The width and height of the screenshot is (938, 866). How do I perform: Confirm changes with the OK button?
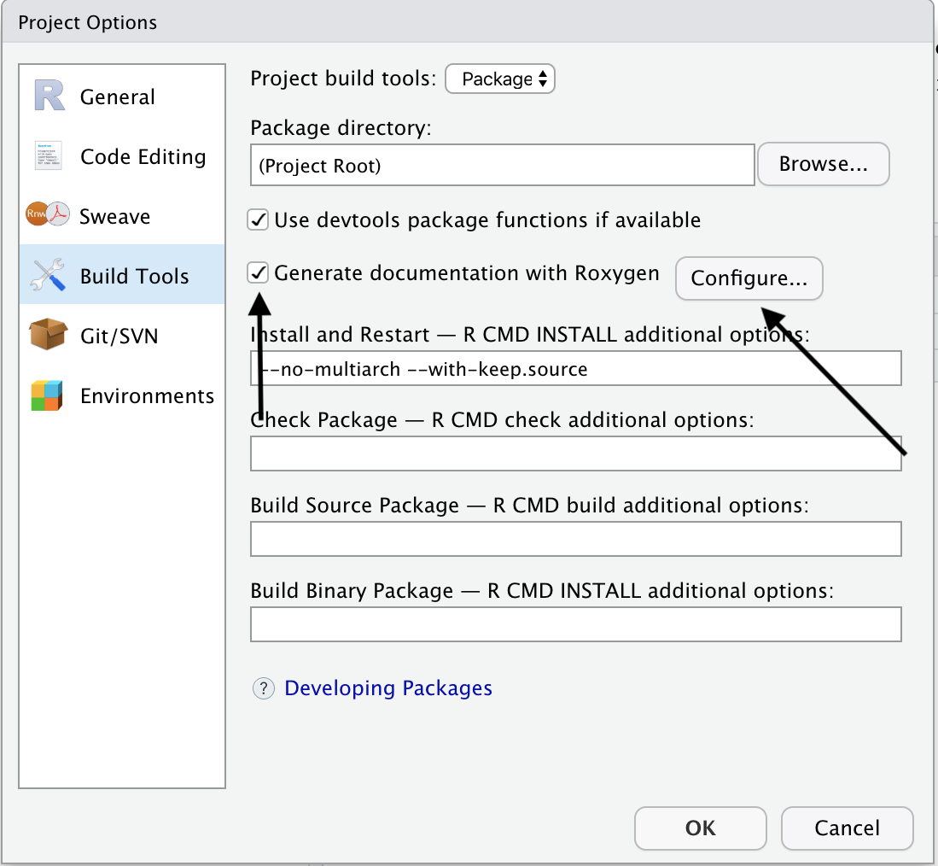tap(700, 828)
